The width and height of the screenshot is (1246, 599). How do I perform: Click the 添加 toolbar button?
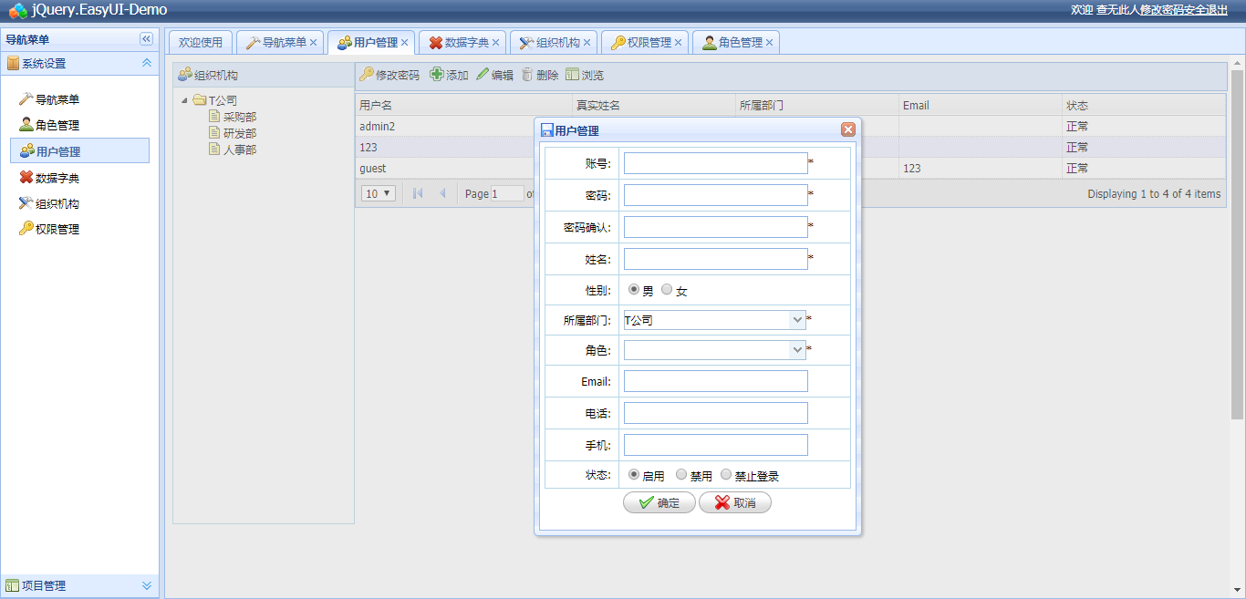pyautogui.click(x=450, y=75)
